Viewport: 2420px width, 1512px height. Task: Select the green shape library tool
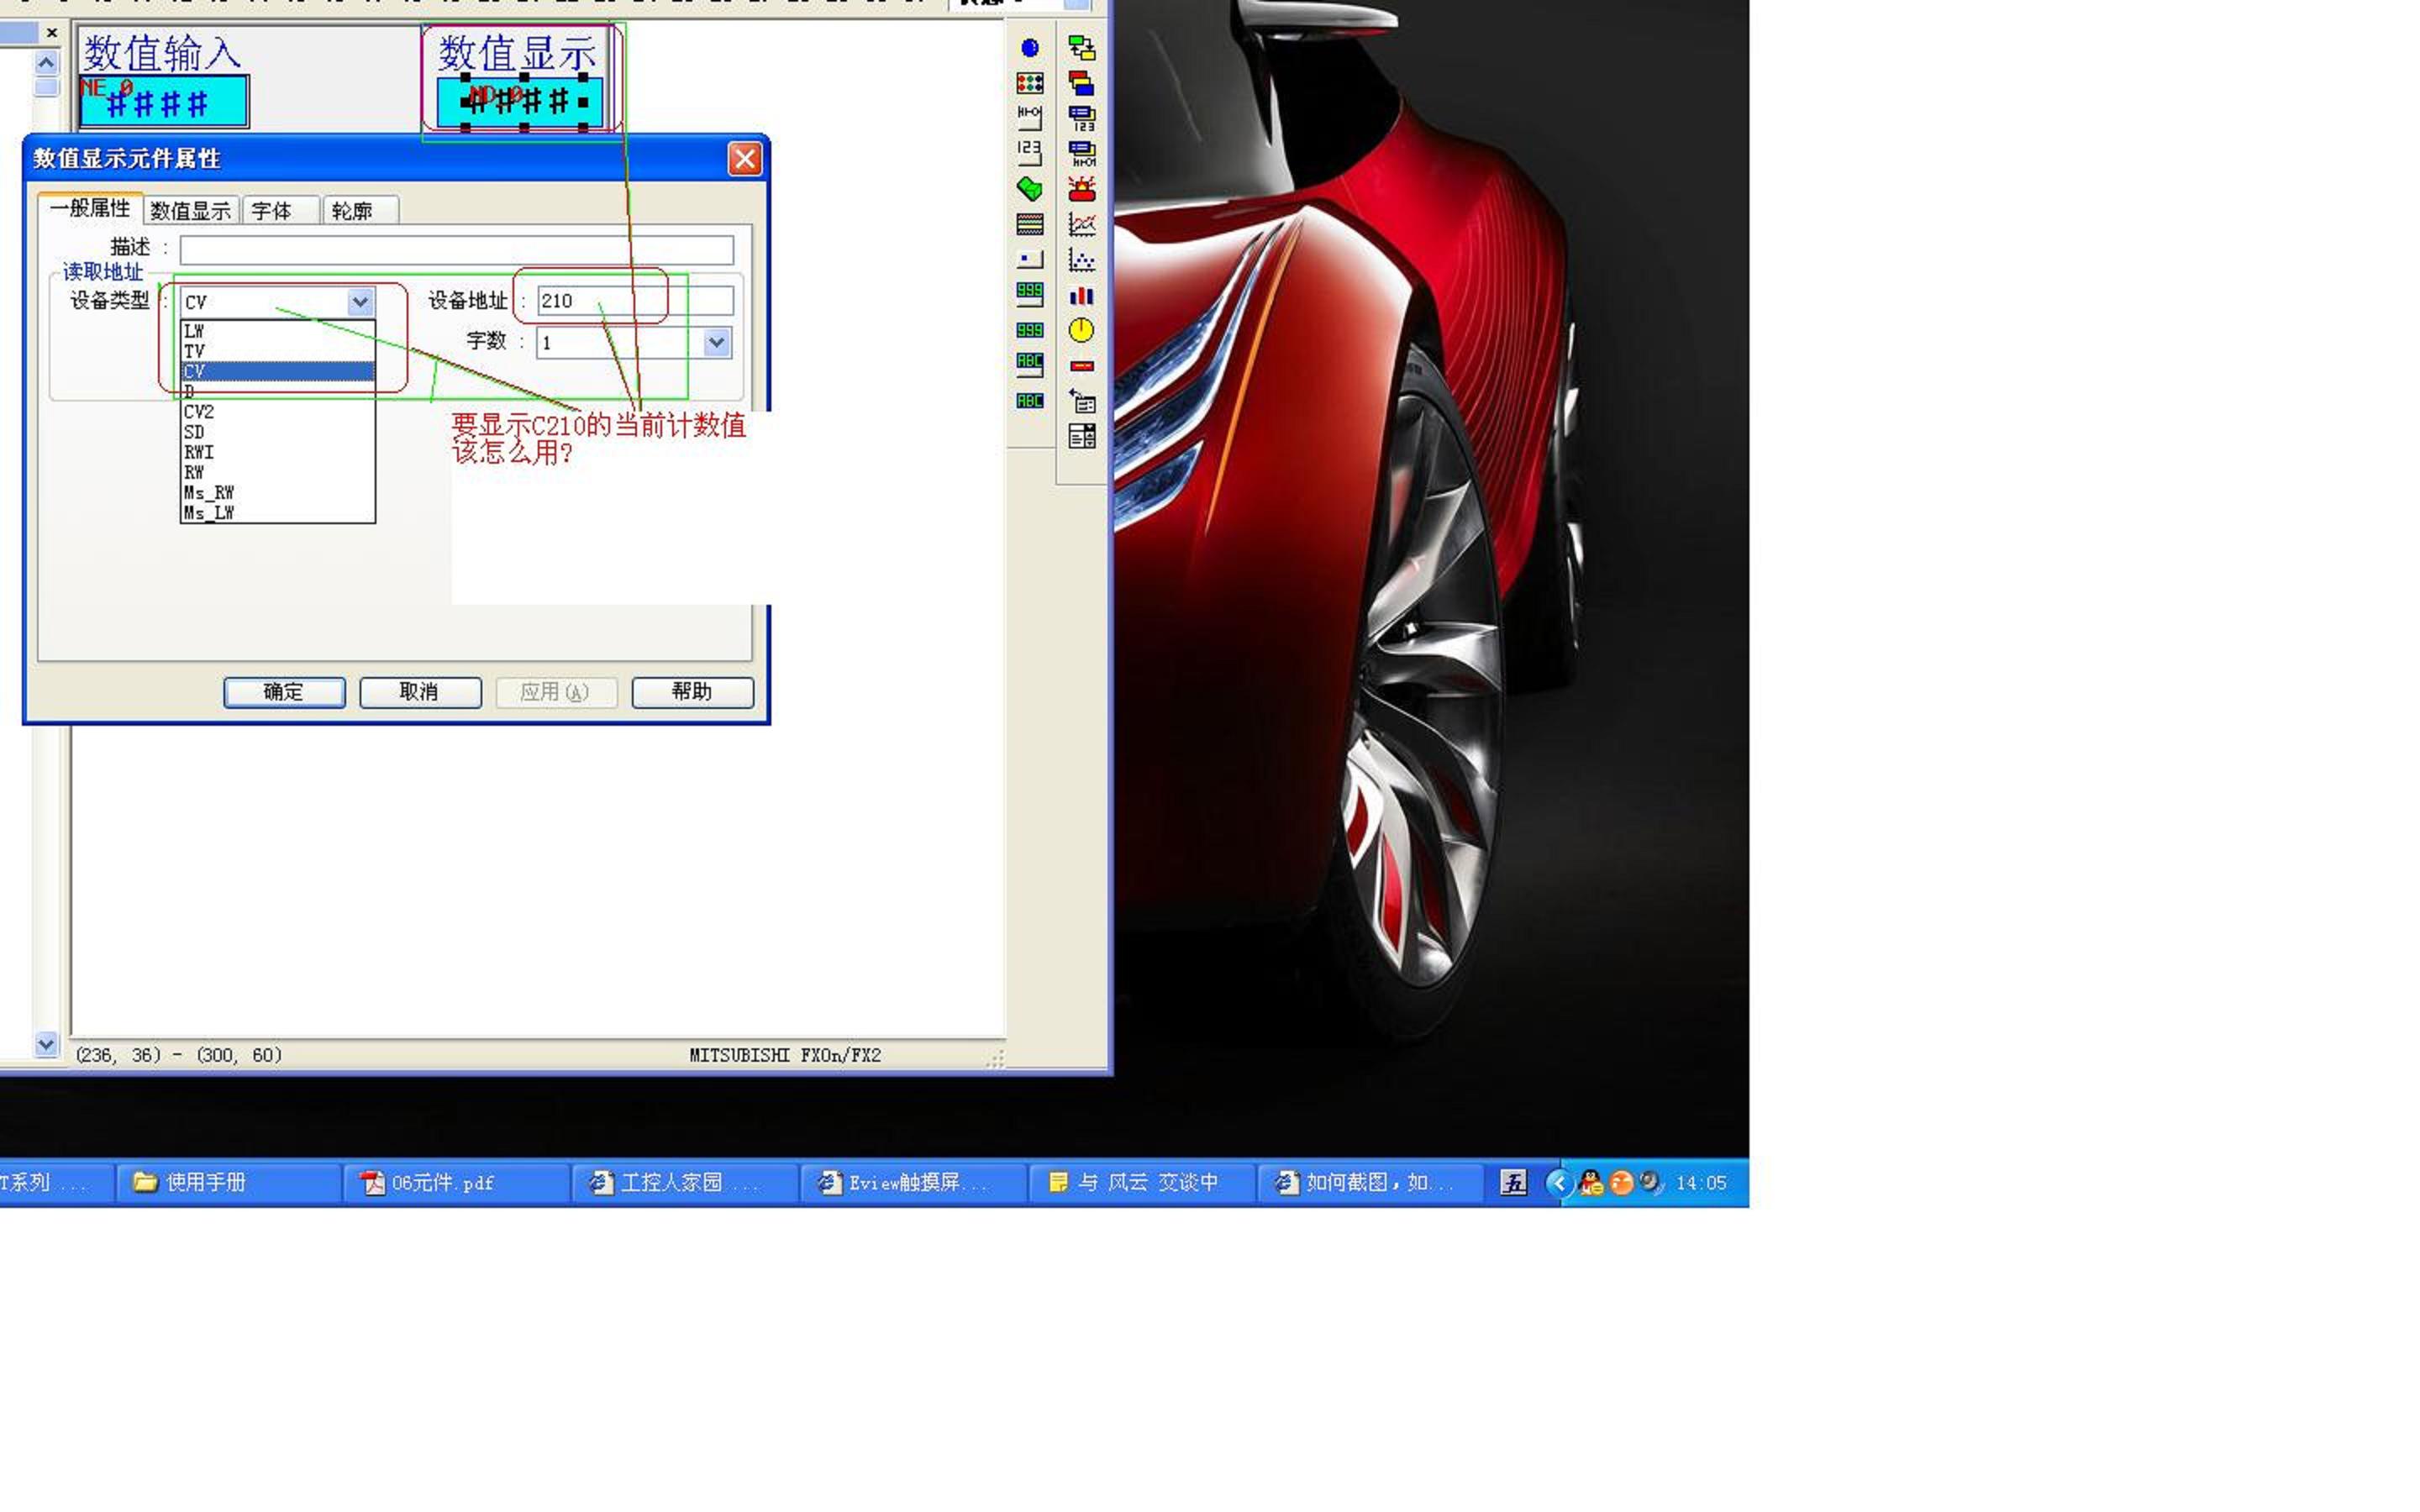point(1029,189)
